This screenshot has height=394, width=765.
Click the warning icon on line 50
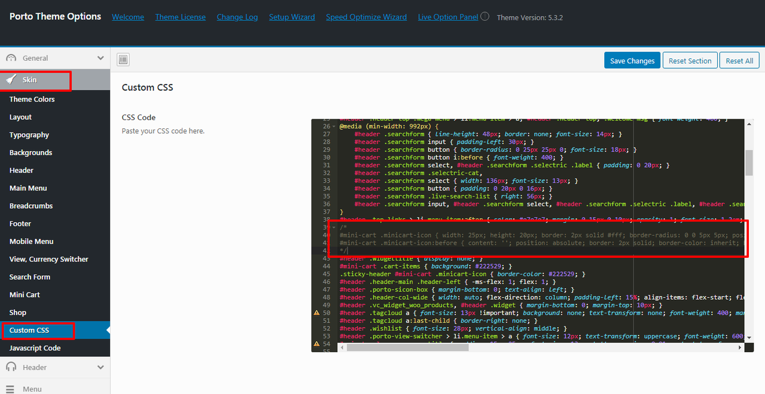[x=317, y=313]
